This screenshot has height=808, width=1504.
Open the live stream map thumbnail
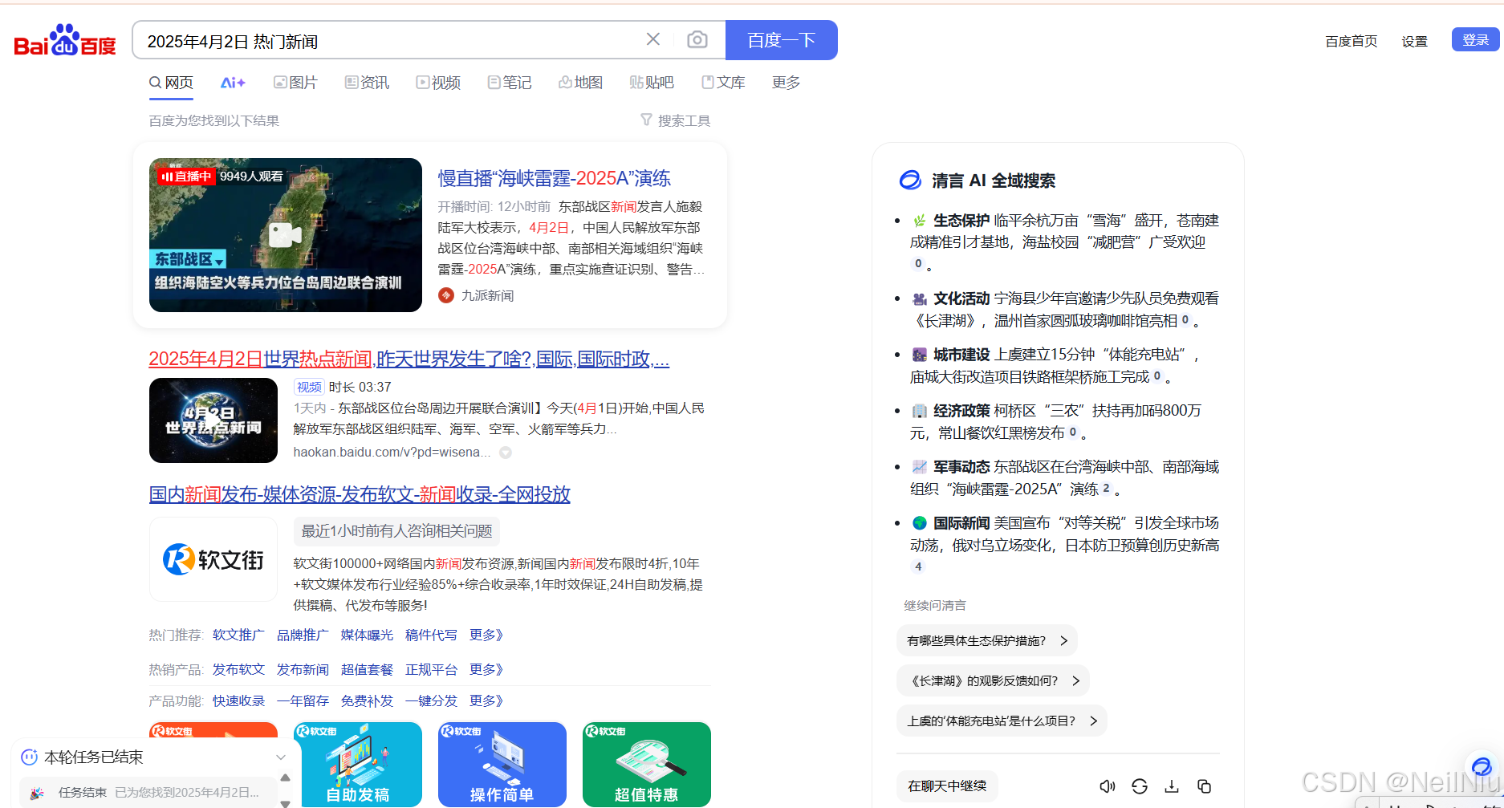click(286, 235)
